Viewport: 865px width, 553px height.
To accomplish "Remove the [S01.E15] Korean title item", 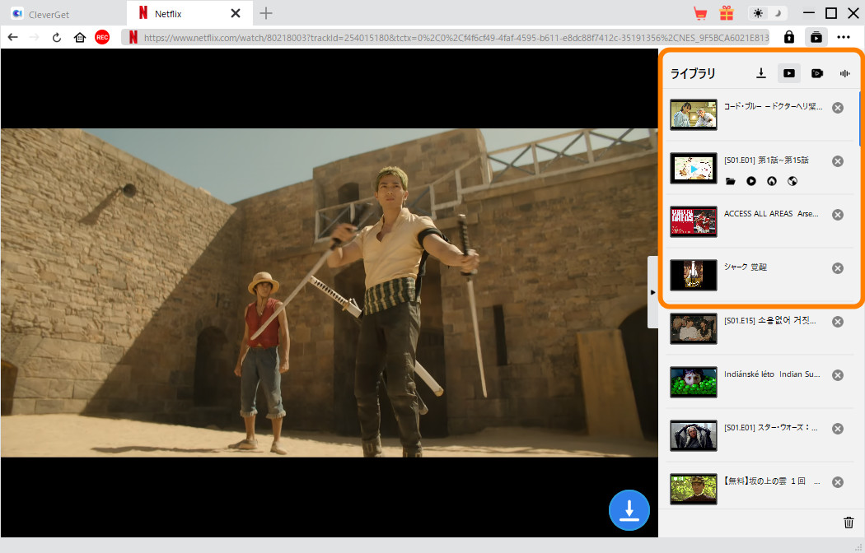I will 838,322.
